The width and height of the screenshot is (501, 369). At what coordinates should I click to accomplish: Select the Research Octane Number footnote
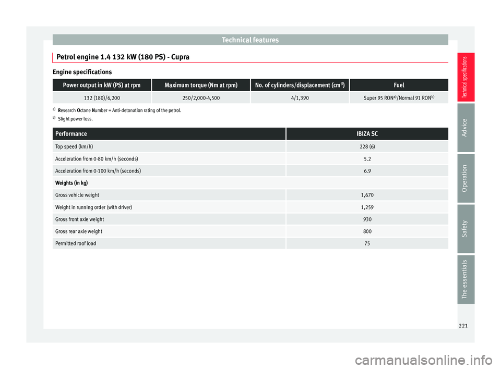(x=119, y=110)
